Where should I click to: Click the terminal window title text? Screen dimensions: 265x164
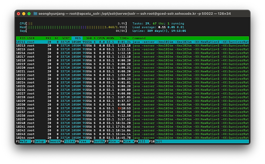[x=134, y=14]
